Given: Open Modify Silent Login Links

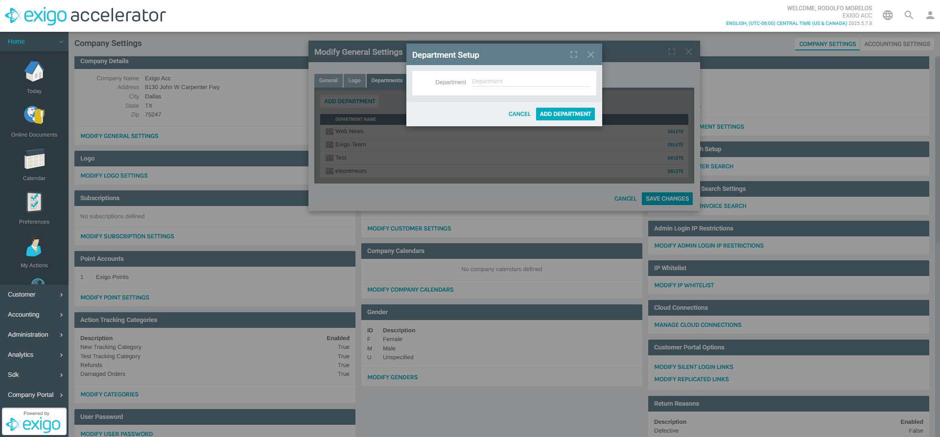Looking at the screenshot, I should click(694, 367).
